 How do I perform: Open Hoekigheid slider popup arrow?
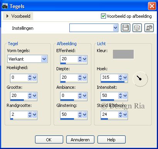(35, 78)
